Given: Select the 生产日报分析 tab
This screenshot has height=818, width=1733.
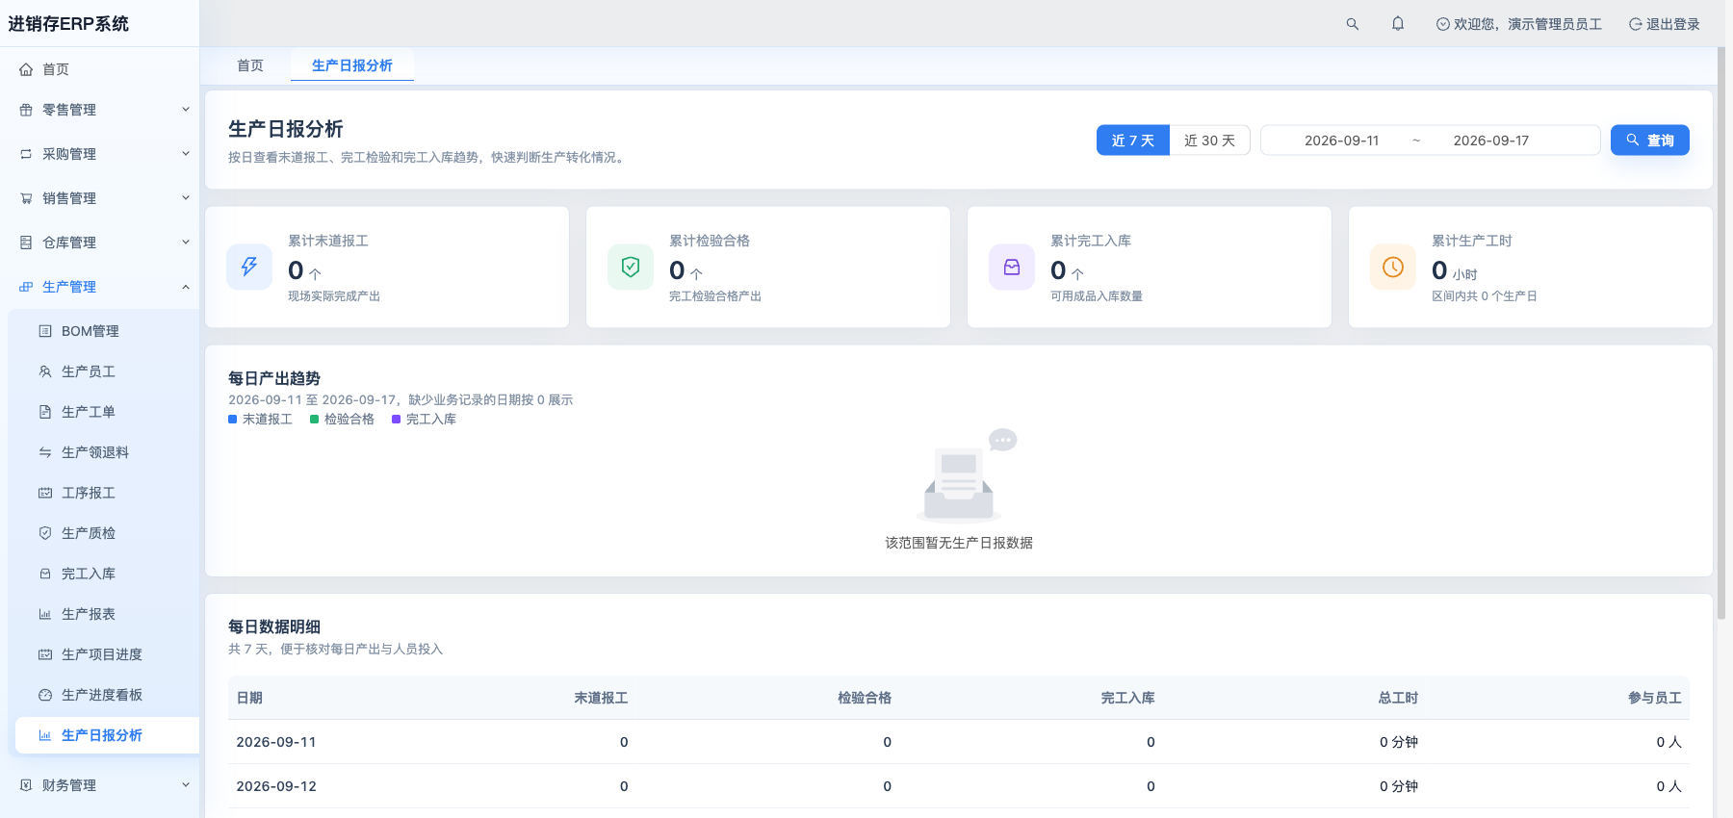Looking at the screenshot, I should [352, 65].
